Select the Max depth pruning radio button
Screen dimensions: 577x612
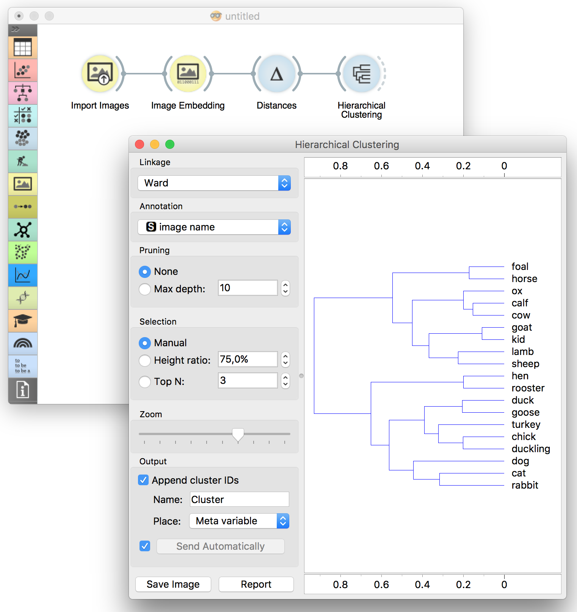(145, 289)
